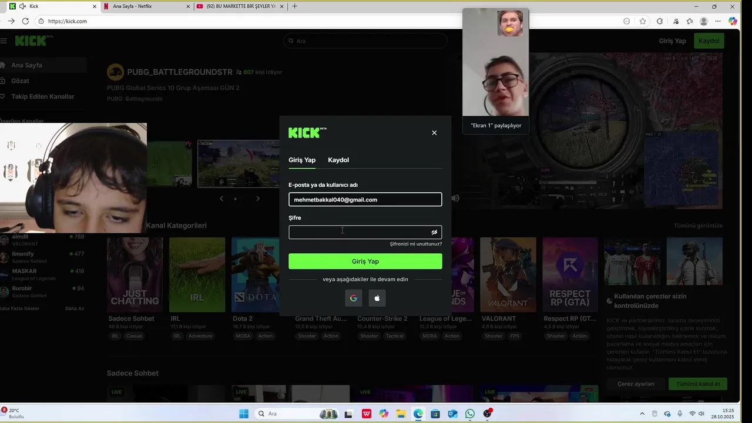
Task: Expand the list with Daha Fazla Göster
Action: coord(19,308)
